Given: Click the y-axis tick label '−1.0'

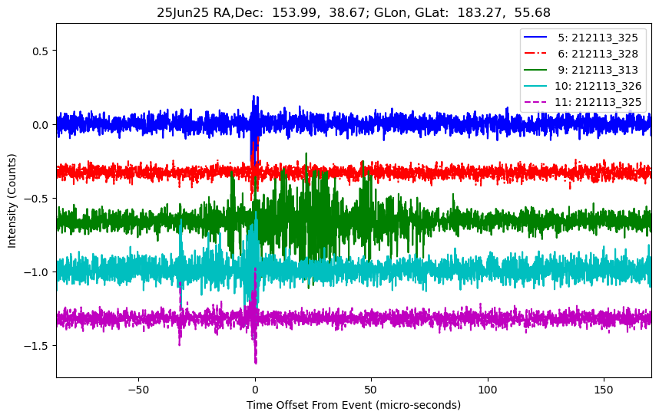Looking at the screenshot, I should point(37,272).
